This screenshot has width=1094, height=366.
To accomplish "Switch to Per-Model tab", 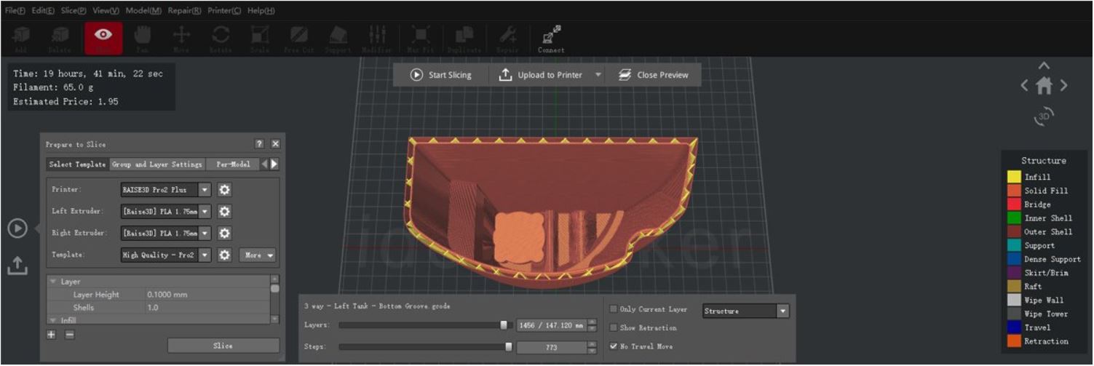I will click(x=233, y=164).
